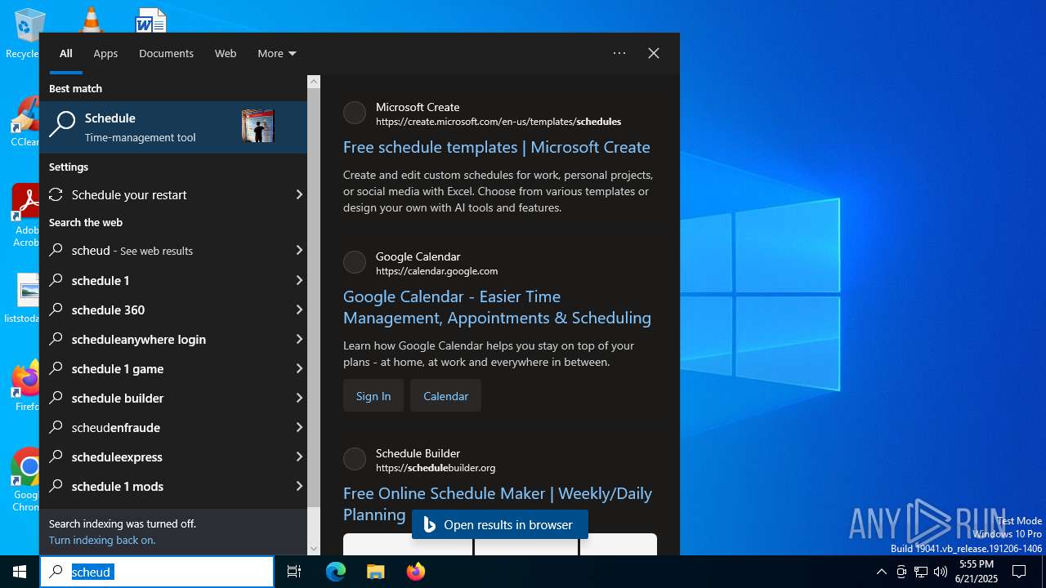Click Turn indexing back on link
Image resolution: width=1046 pixels, height=588 pixels.
click(x=102, y=540)
